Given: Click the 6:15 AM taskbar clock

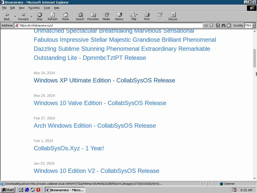Looking at the screenshot, I should click(246, 190).
